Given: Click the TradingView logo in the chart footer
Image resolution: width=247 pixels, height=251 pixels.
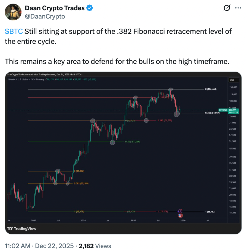Looking at the screenshot, I should coord(22,228).
